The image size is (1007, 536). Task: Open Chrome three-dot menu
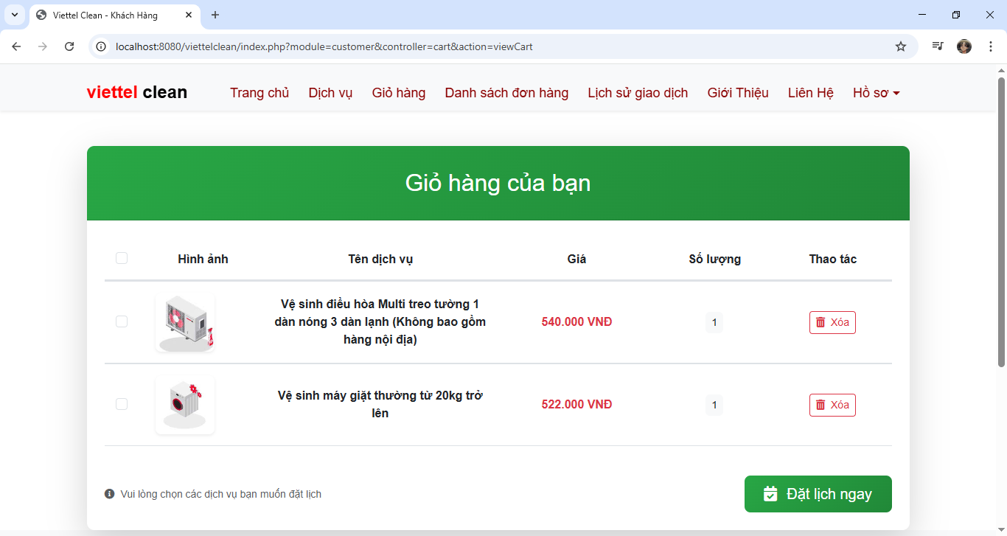991,46
